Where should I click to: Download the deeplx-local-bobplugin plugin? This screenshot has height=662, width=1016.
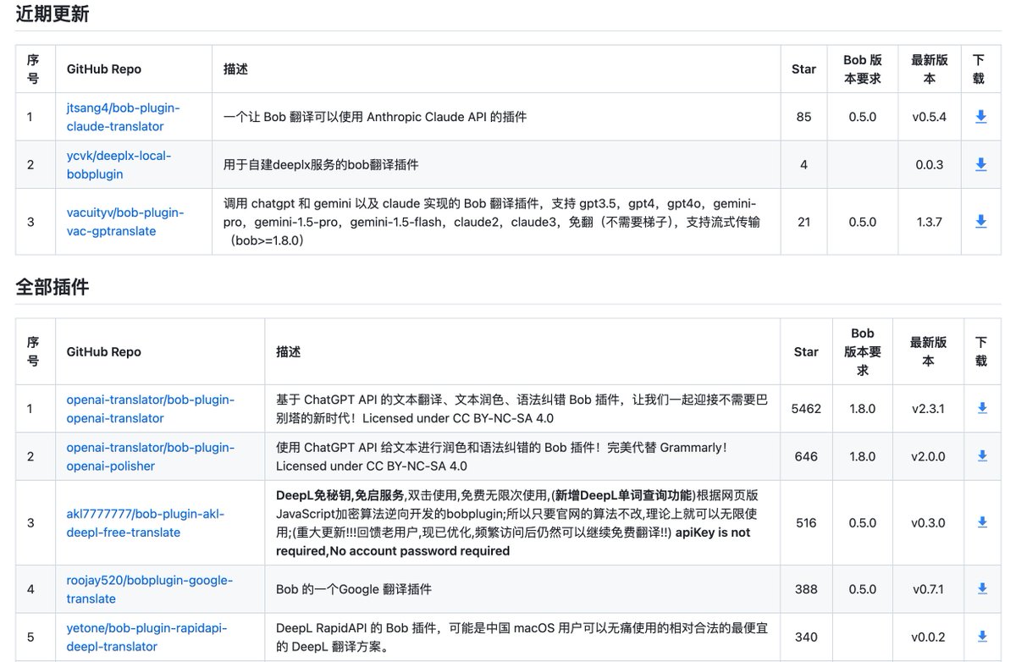coord(980,164)
